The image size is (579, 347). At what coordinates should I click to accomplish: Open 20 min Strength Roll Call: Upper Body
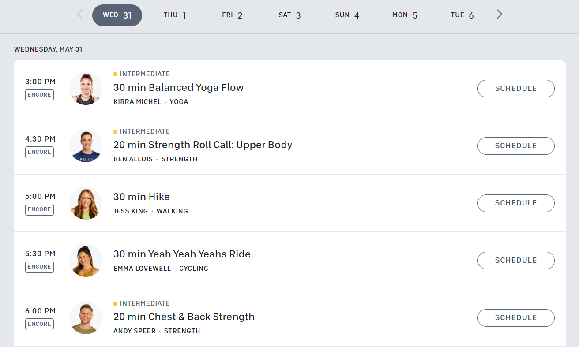point(203,145)
